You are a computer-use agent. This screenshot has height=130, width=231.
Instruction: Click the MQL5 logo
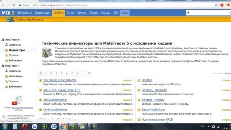point(8,13)
